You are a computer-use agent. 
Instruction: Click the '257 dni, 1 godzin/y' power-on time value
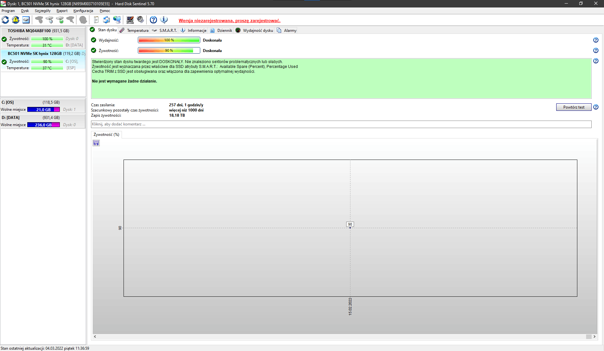tap(186, 105)
